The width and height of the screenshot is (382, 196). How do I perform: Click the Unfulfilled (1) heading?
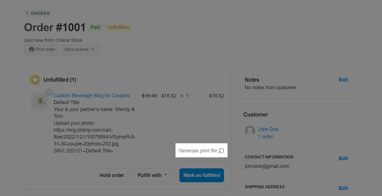point(60,80)
